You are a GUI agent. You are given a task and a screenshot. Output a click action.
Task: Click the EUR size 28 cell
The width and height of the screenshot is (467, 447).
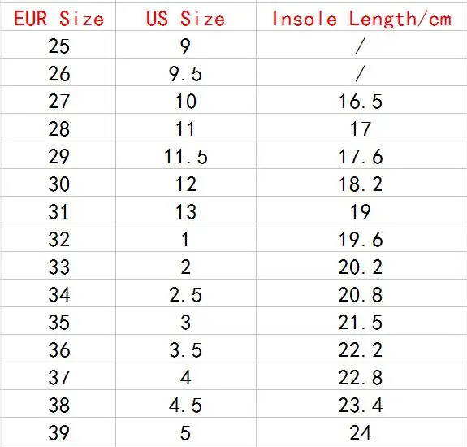tap(59, 128)
